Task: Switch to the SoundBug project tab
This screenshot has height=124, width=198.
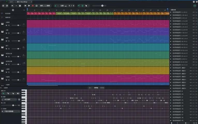Action: pos(23,2)
